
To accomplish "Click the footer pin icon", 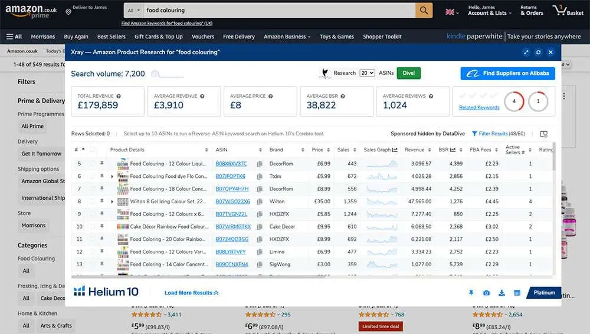I will pos(471,293).
